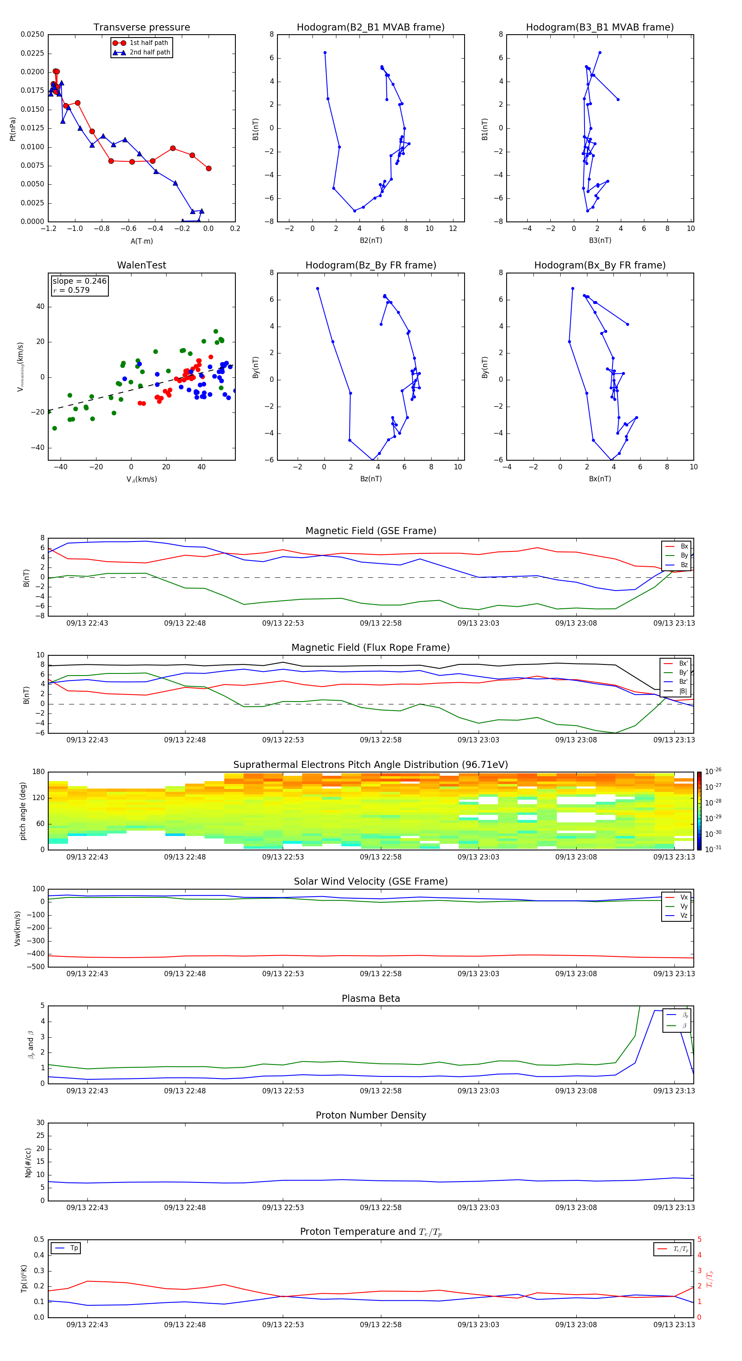Click the pitch angle colorbar
The image size is (742, 1361).
699,810
